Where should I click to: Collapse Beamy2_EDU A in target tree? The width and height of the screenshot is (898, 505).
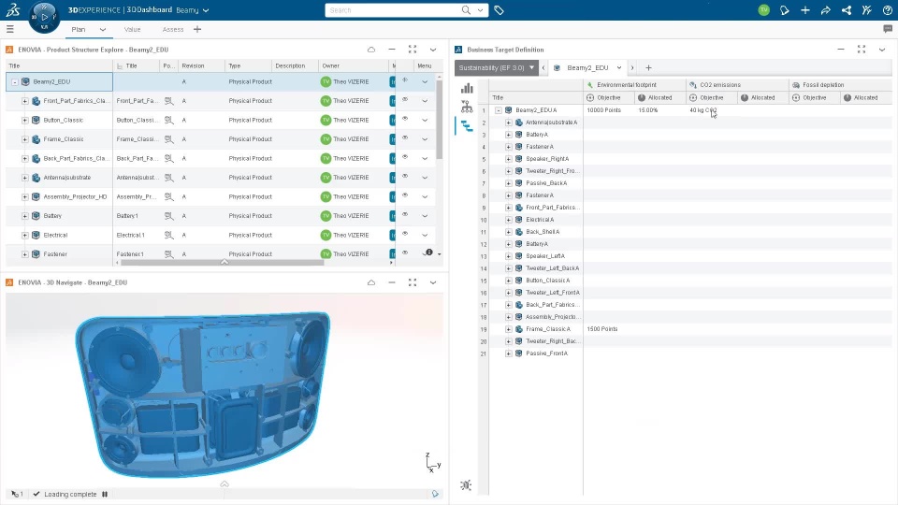click(499, 110)
